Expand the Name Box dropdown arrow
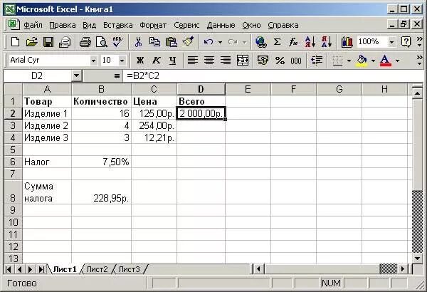 pos(77,75)
